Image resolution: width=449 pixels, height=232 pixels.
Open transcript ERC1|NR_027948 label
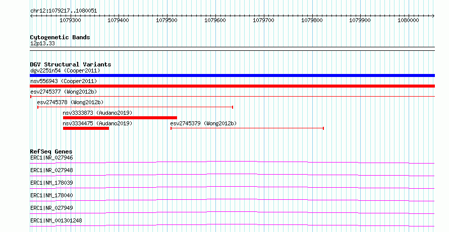[x=51, y=170]
